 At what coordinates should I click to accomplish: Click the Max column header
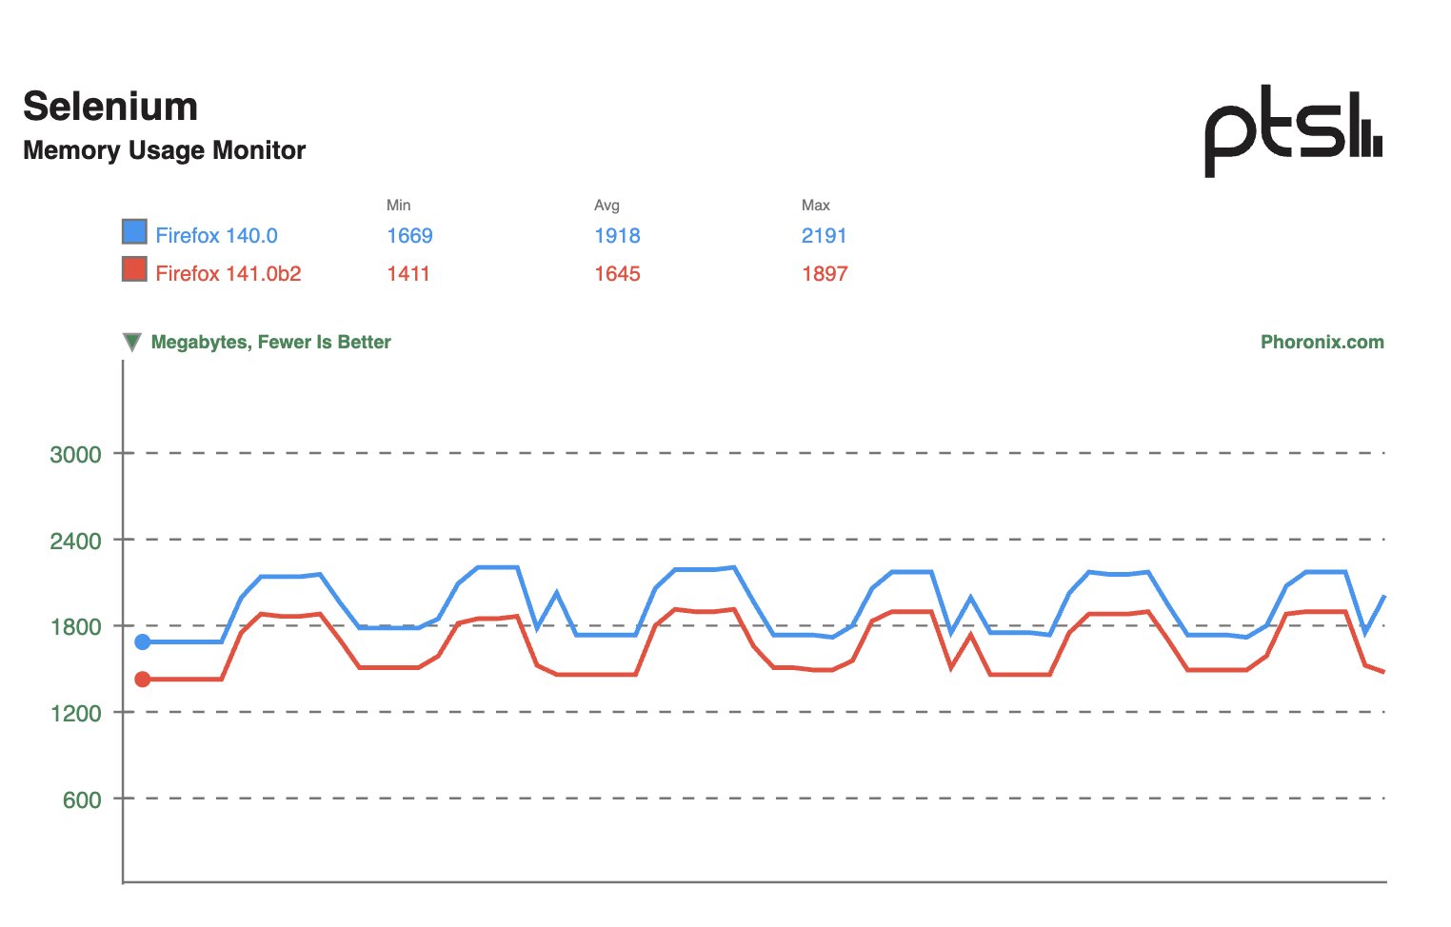click(x=816, y=206)
